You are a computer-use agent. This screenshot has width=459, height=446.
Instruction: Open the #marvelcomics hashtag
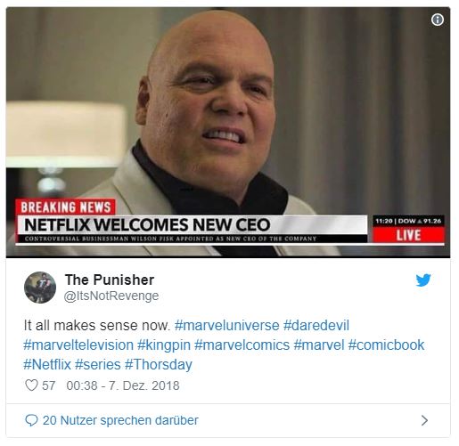pyautogui.click(x=242, y=345)
